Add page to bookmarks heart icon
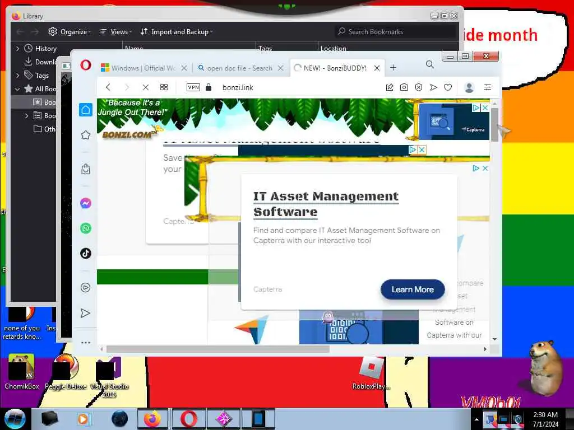Screen dimensions: 574x430 [x=448, y=87]
